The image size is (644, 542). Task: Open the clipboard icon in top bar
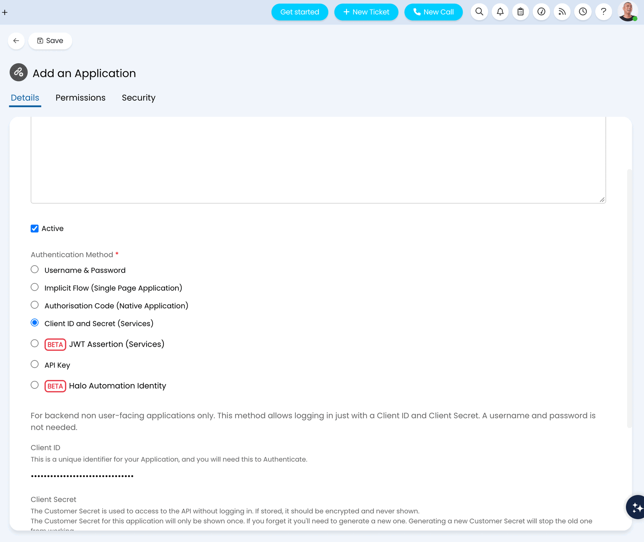coord(520,12)
